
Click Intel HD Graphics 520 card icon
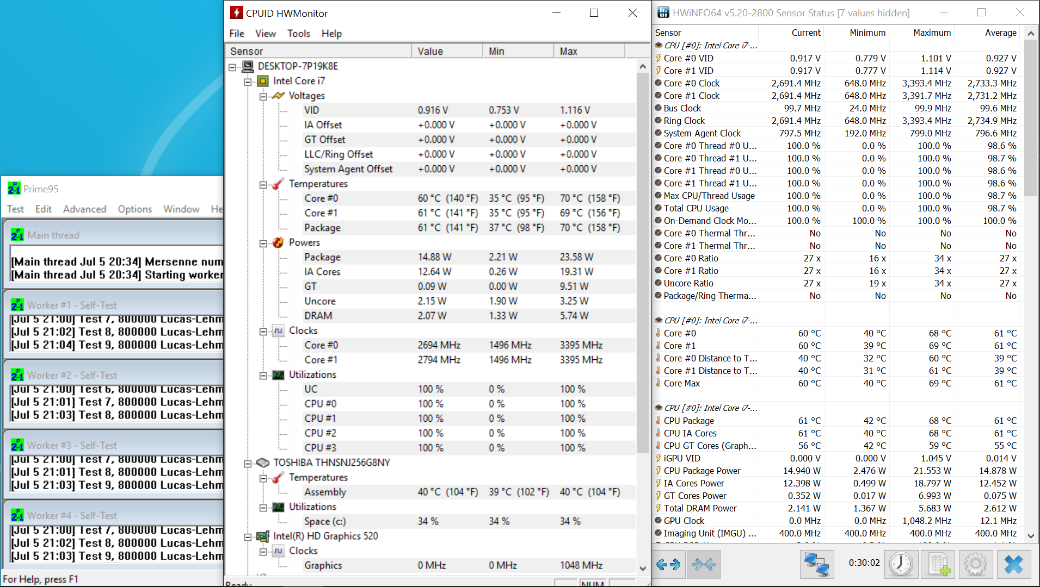coord(263,536)
